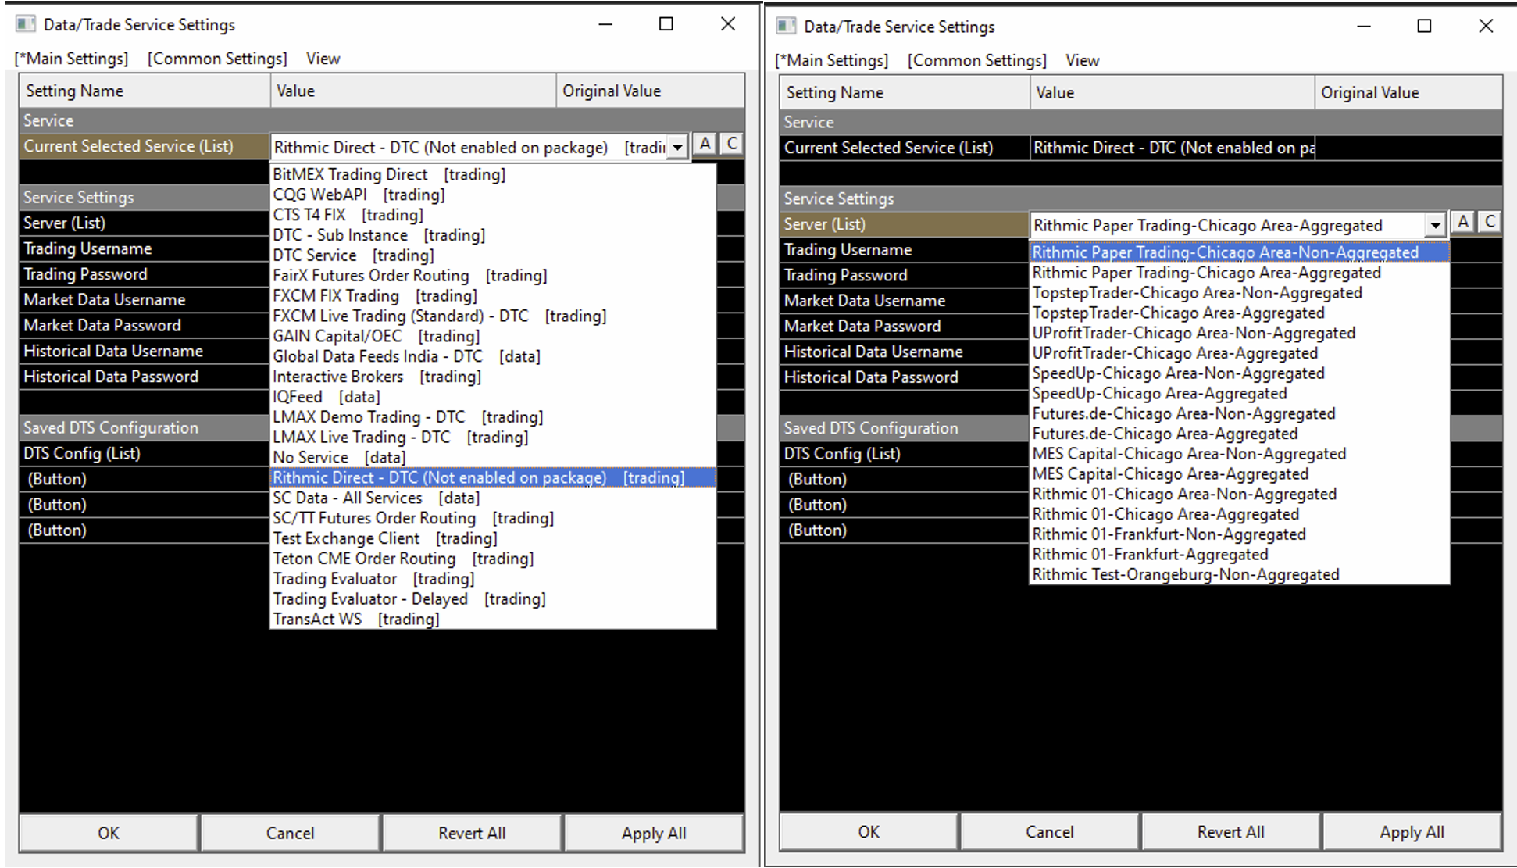Image resolution: width=1517 pixels, height=868 pixels.
Task: Click left window's title bar app icon
Action: [x=26, y=24]
